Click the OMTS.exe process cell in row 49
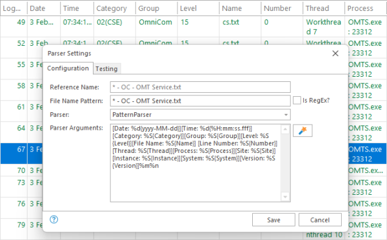Screen dimensions: 387x240 pos(365,27)
